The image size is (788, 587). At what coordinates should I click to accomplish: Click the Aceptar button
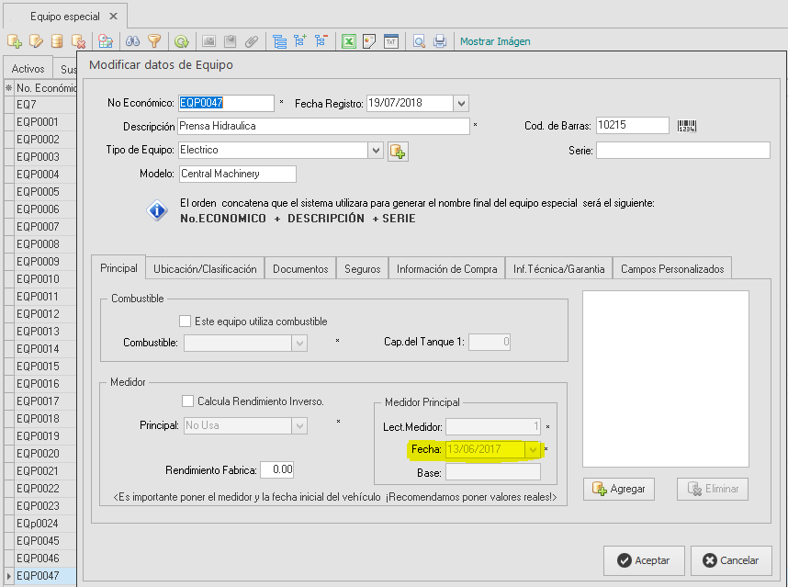pyautogui.click(x=644, y=560)
